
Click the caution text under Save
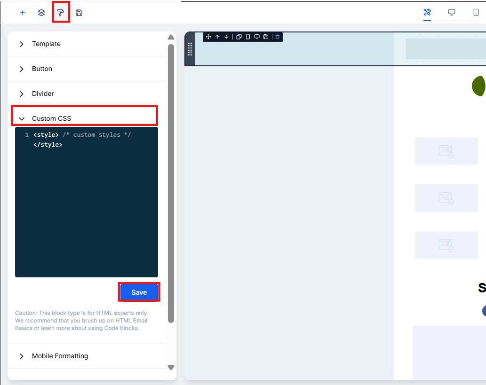coord(81,321)
